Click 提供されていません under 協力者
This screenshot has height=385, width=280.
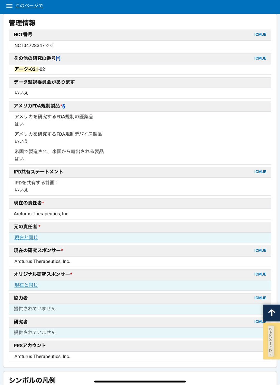click(35, 309)
